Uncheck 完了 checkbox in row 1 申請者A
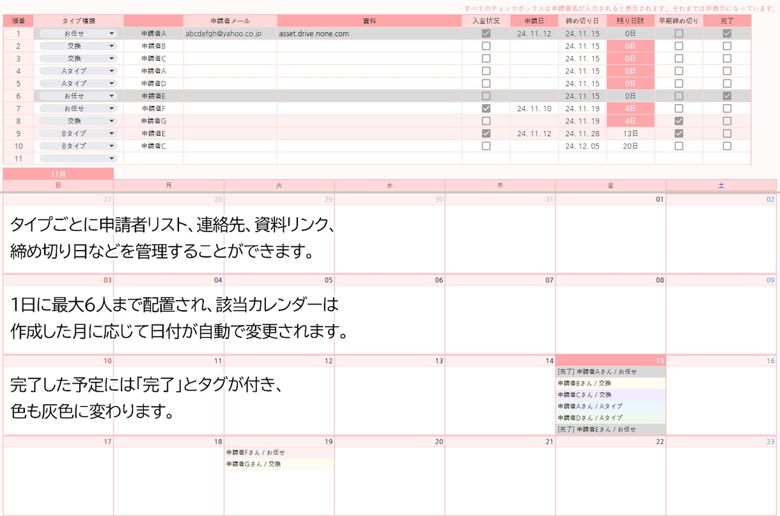The height and width of the screenshot is (516, 780). [x=727, y=33]
